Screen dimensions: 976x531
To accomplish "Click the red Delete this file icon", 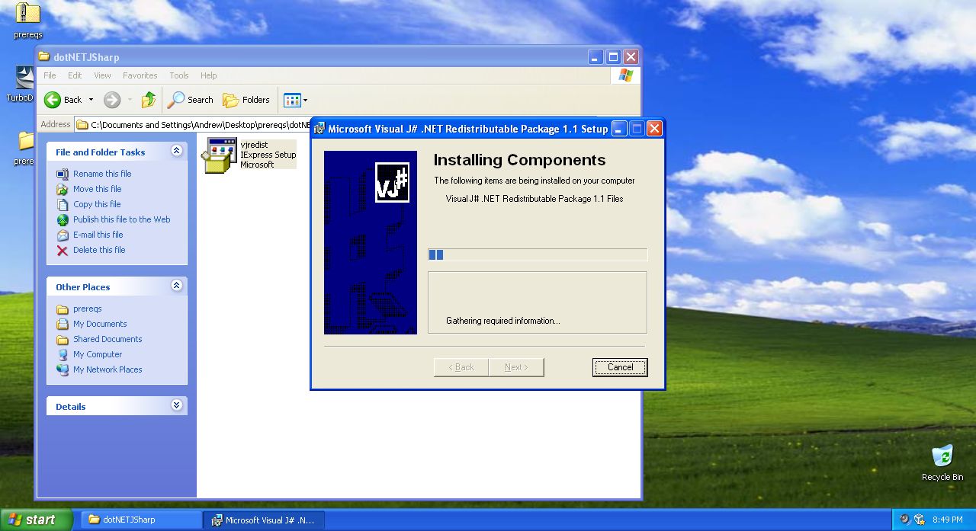I will (x=63, y=250).
